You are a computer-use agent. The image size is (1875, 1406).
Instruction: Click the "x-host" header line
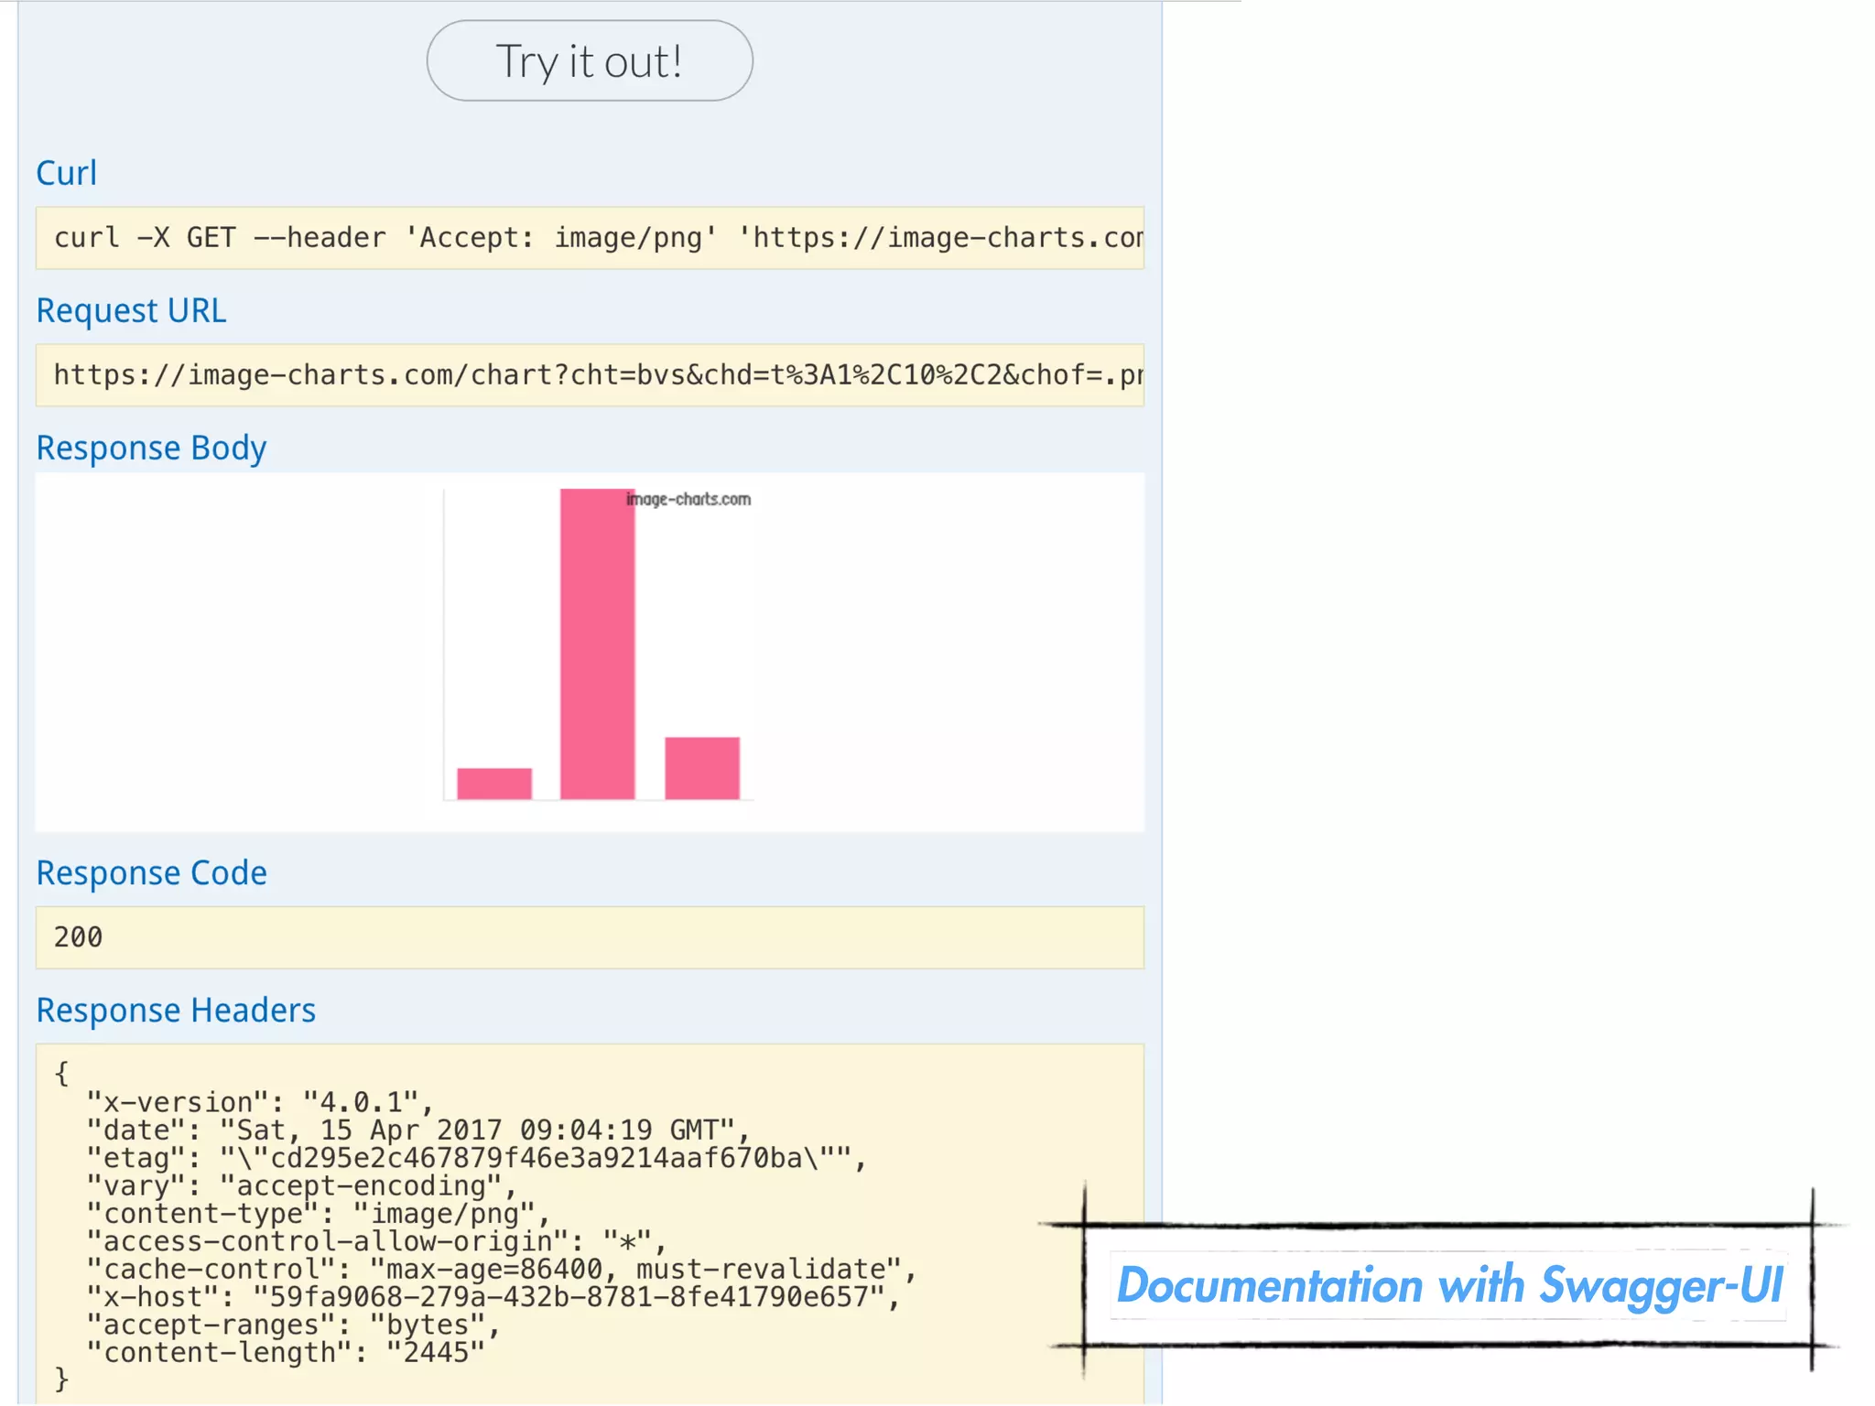click(x=493, y=1297)
